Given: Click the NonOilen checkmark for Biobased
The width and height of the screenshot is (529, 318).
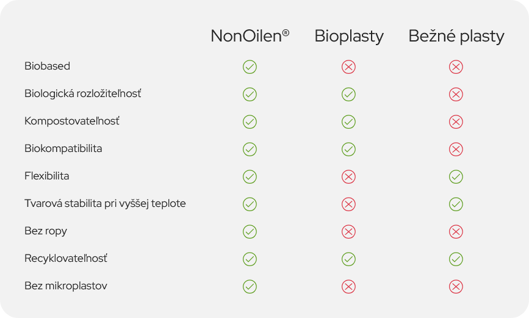Looking at the screenshot, I should pyautogui.click(x=250, y=67).
